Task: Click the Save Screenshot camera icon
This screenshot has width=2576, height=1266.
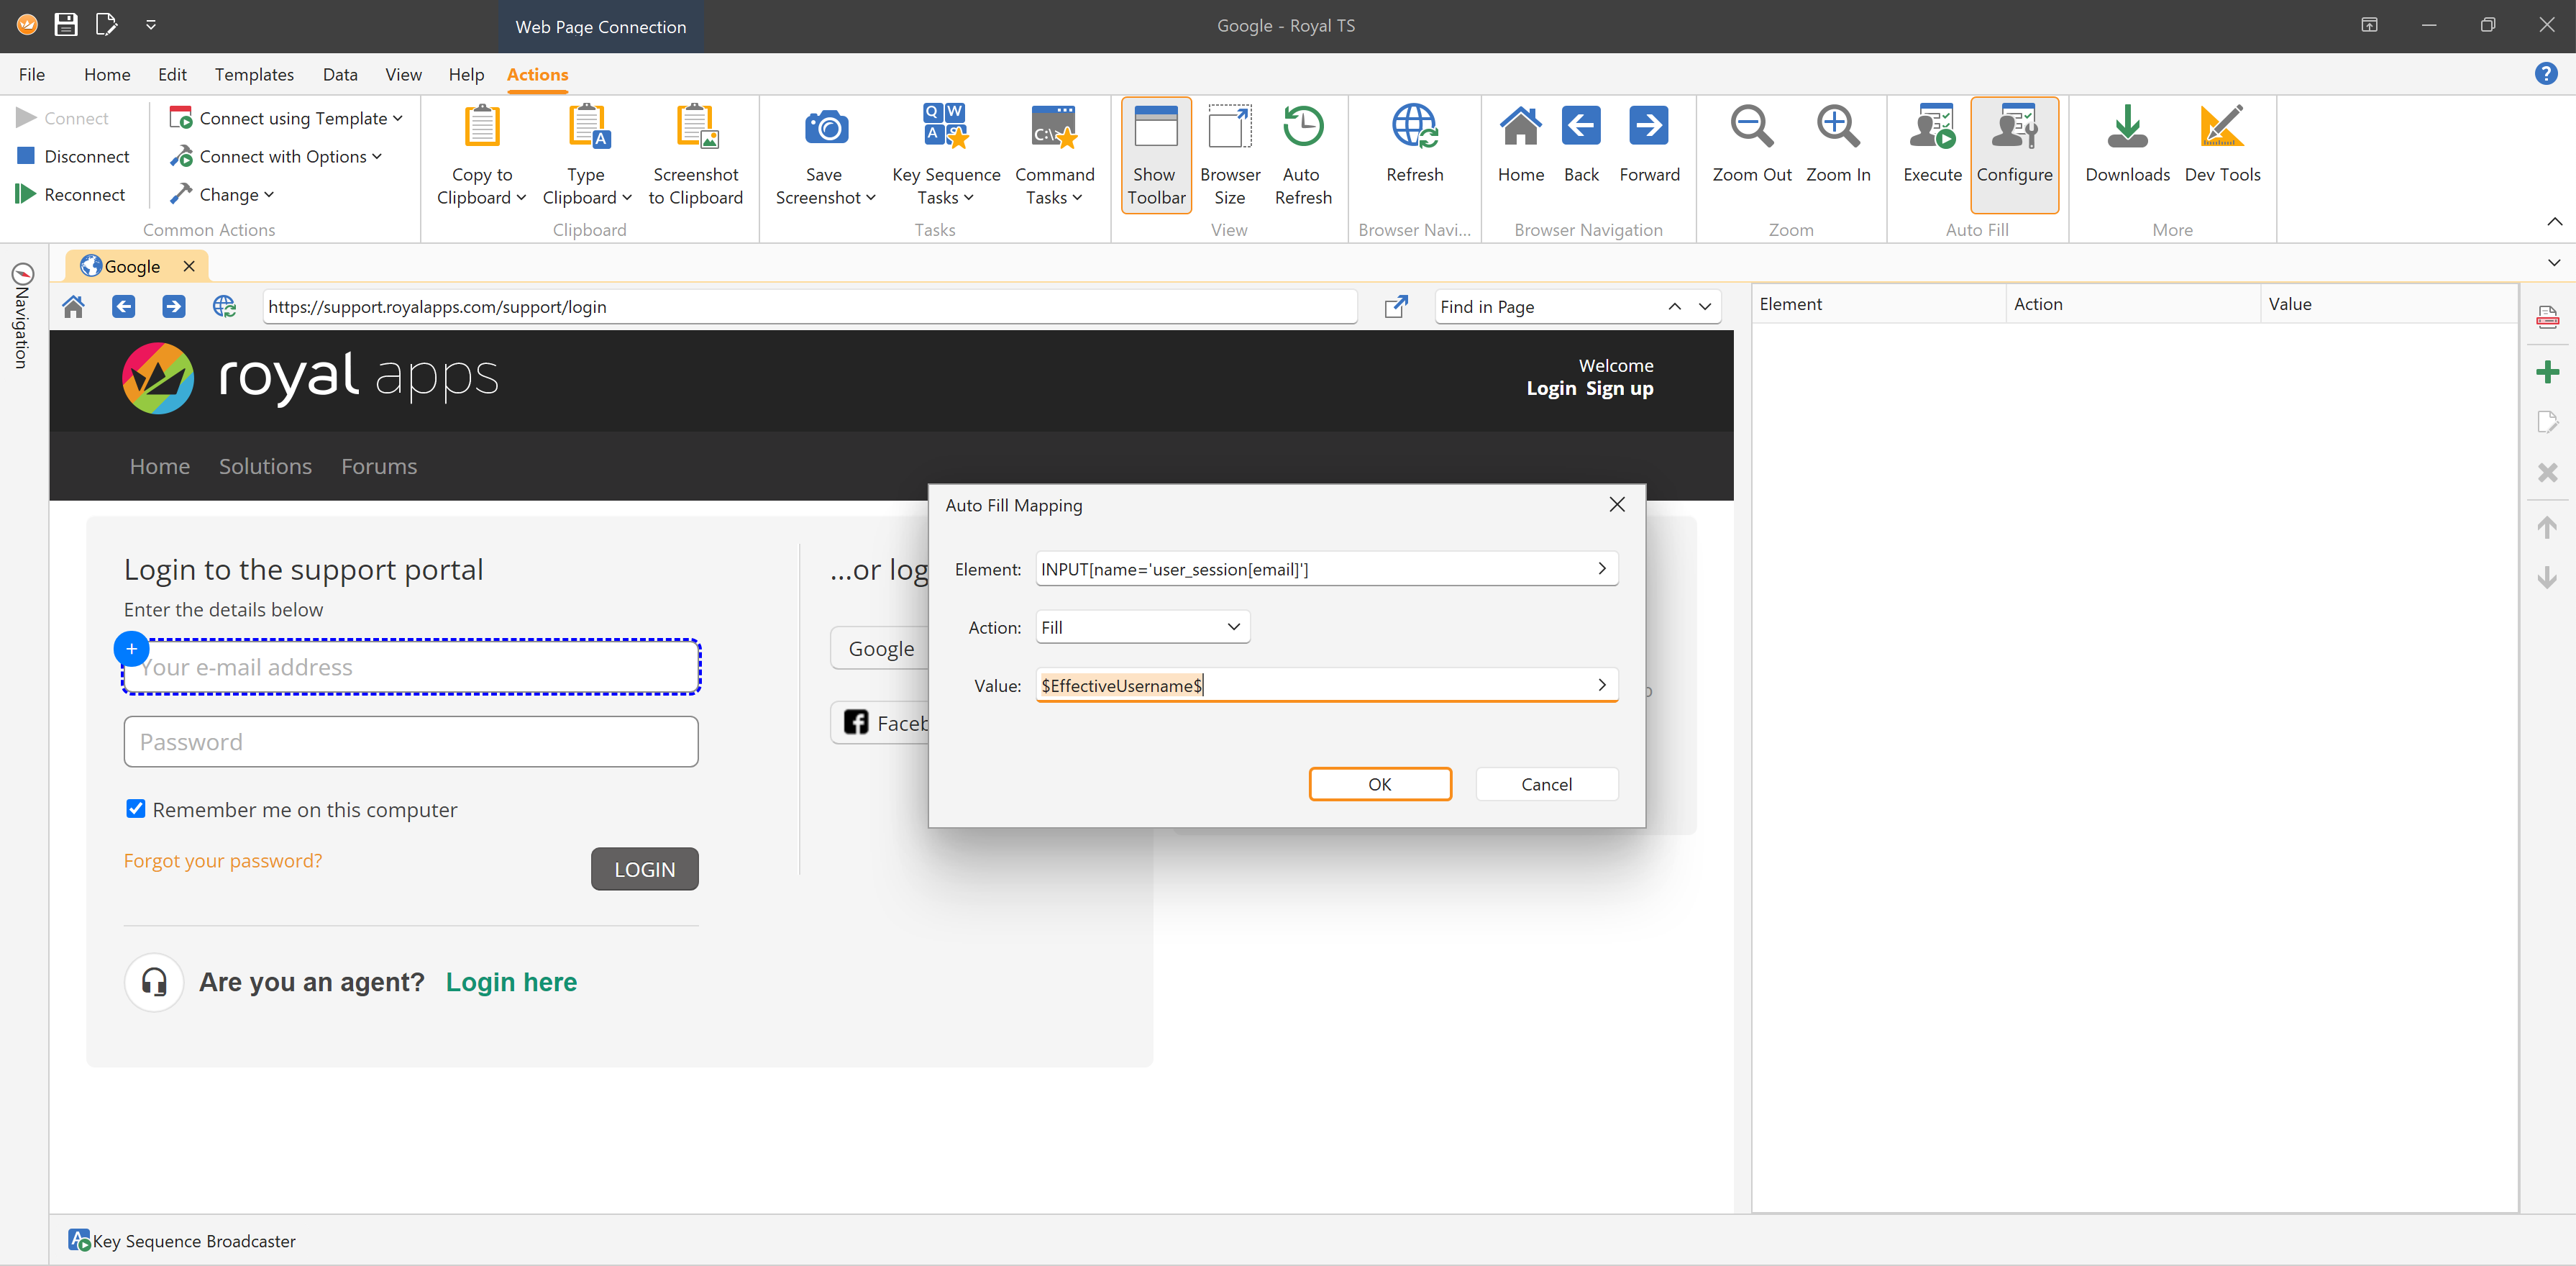Action: pos(826,128)
